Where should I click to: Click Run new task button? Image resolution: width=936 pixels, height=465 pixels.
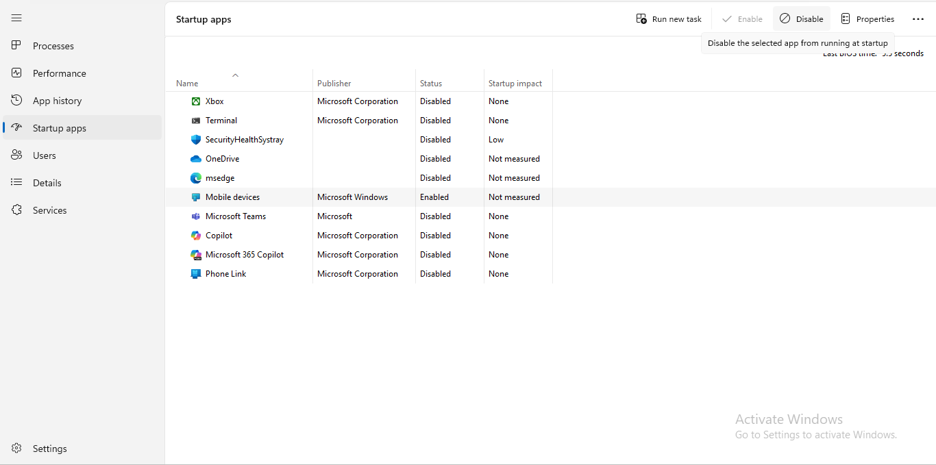[x=669, y=19]
